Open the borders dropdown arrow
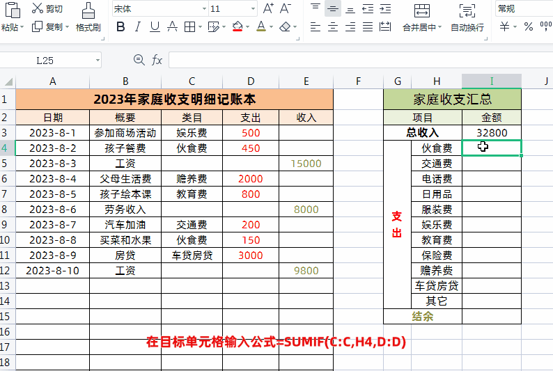The height and width of the screenshot is (371, 553). pyautogui.click(x=200, y=26)
